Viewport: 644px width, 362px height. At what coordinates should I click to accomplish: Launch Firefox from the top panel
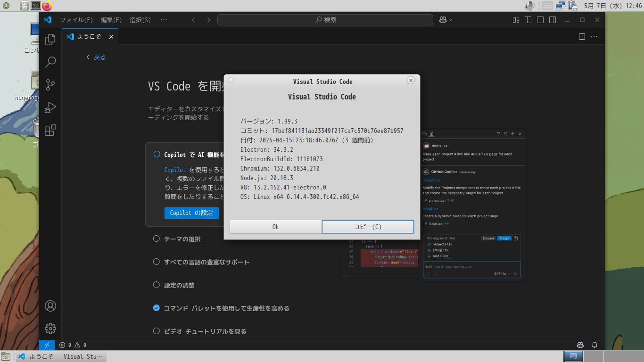[47, 6]
